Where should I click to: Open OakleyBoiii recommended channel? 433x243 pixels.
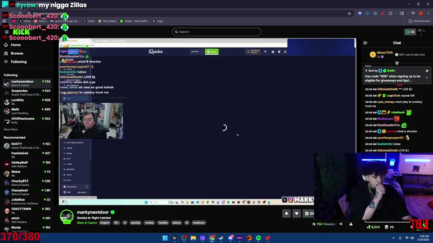tap(27, 164)
